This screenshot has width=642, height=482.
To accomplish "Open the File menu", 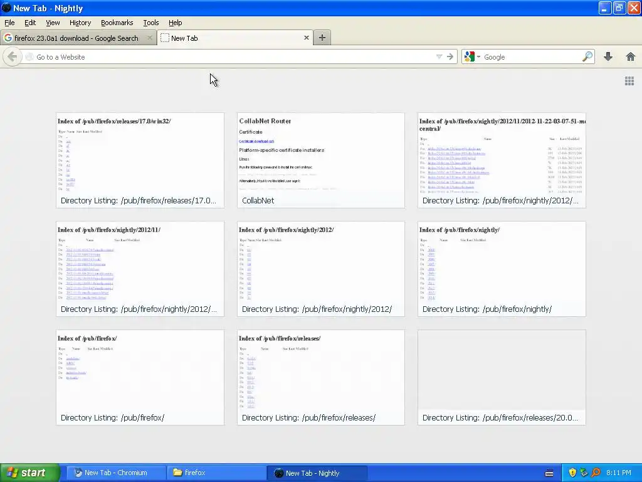I will point(9,23).
